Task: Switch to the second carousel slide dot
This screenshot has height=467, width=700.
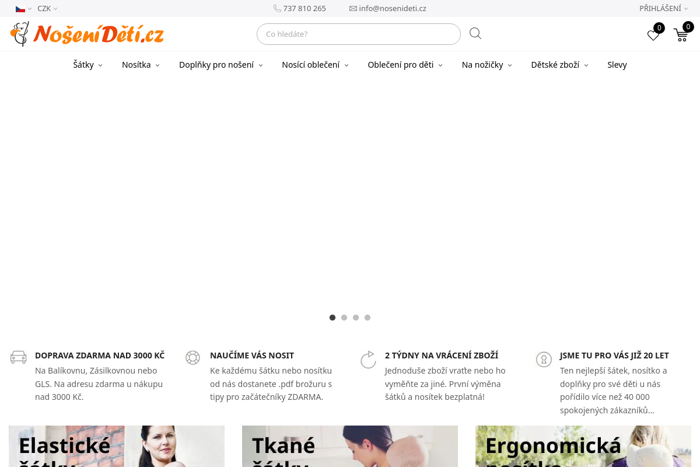Action: coord(344,318)
